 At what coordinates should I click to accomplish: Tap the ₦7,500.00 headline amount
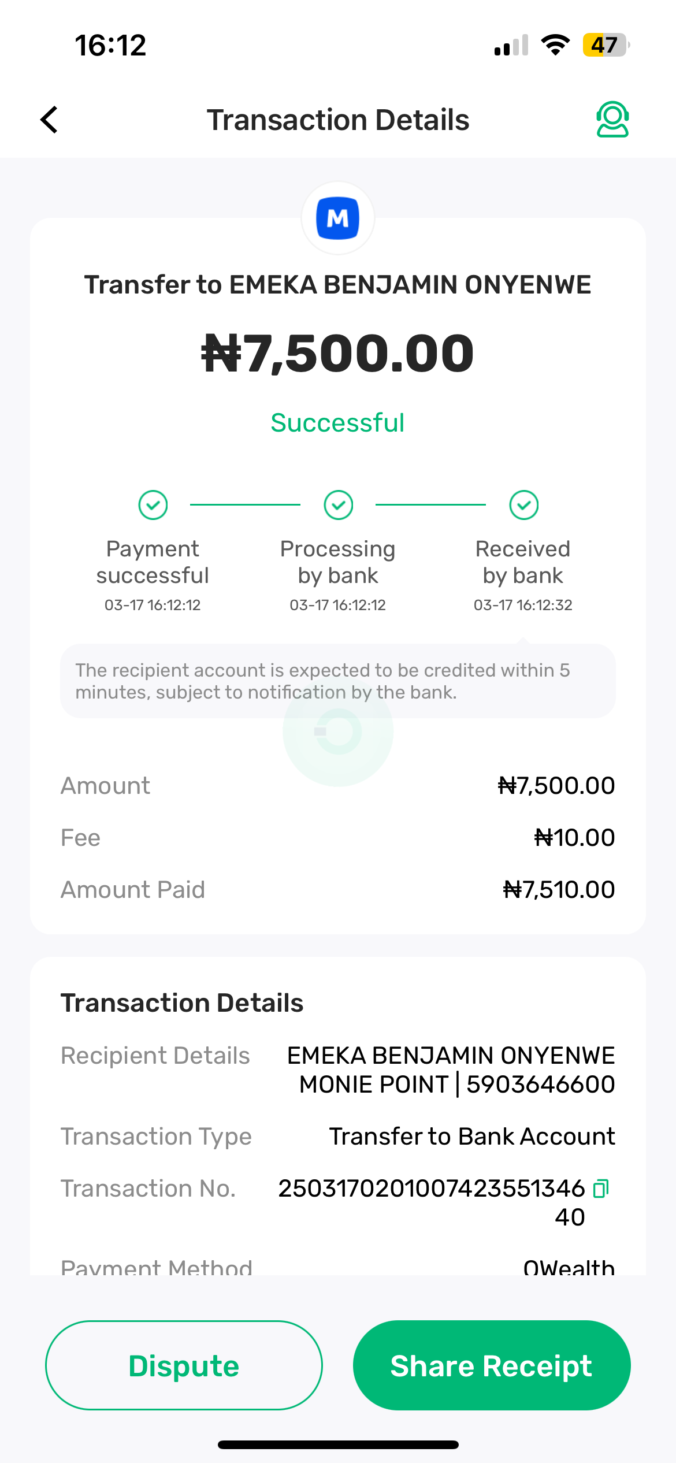[338, 353]
